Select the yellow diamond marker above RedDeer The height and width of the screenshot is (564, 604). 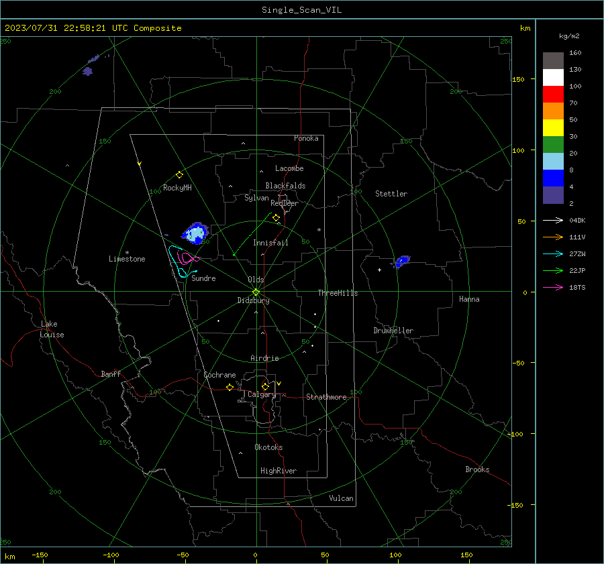276,218
